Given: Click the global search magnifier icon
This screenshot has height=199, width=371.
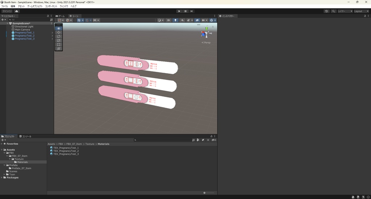Looking at the screenshot, I should pyautogui.click(x=333, y=11).
